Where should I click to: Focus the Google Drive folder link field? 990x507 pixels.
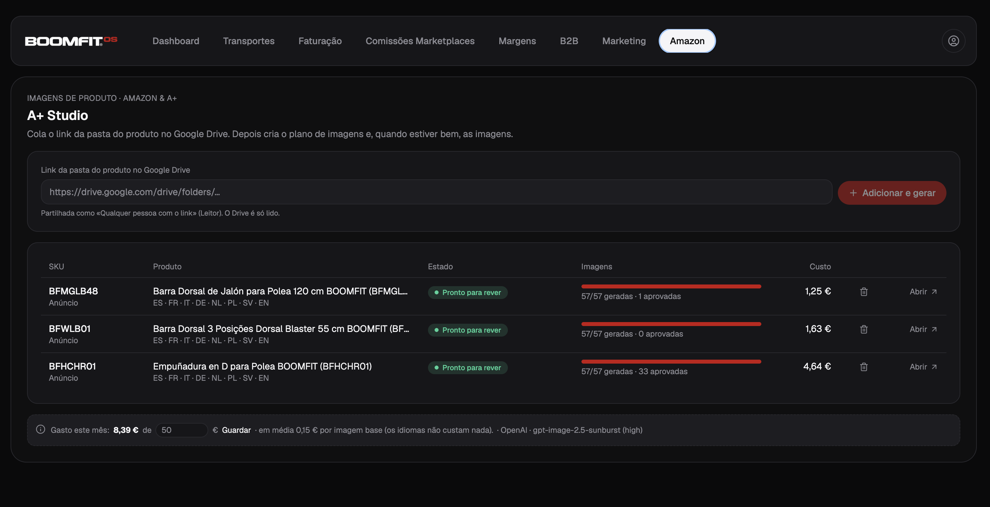pyautogui.click(x=436, y=192)
